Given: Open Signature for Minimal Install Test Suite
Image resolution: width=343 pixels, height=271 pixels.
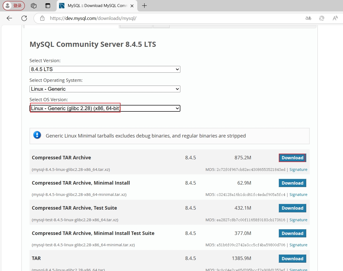Looking at the screenshot, I should point(298,245).
